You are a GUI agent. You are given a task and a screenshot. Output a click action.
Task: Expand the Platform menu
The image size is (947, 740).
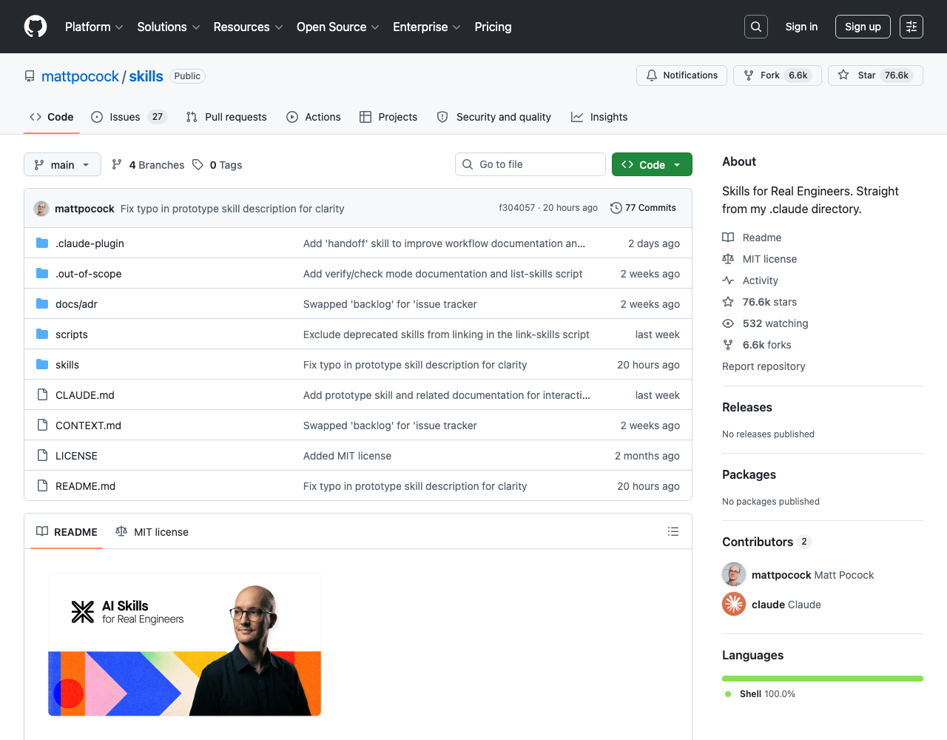[94, 27]
